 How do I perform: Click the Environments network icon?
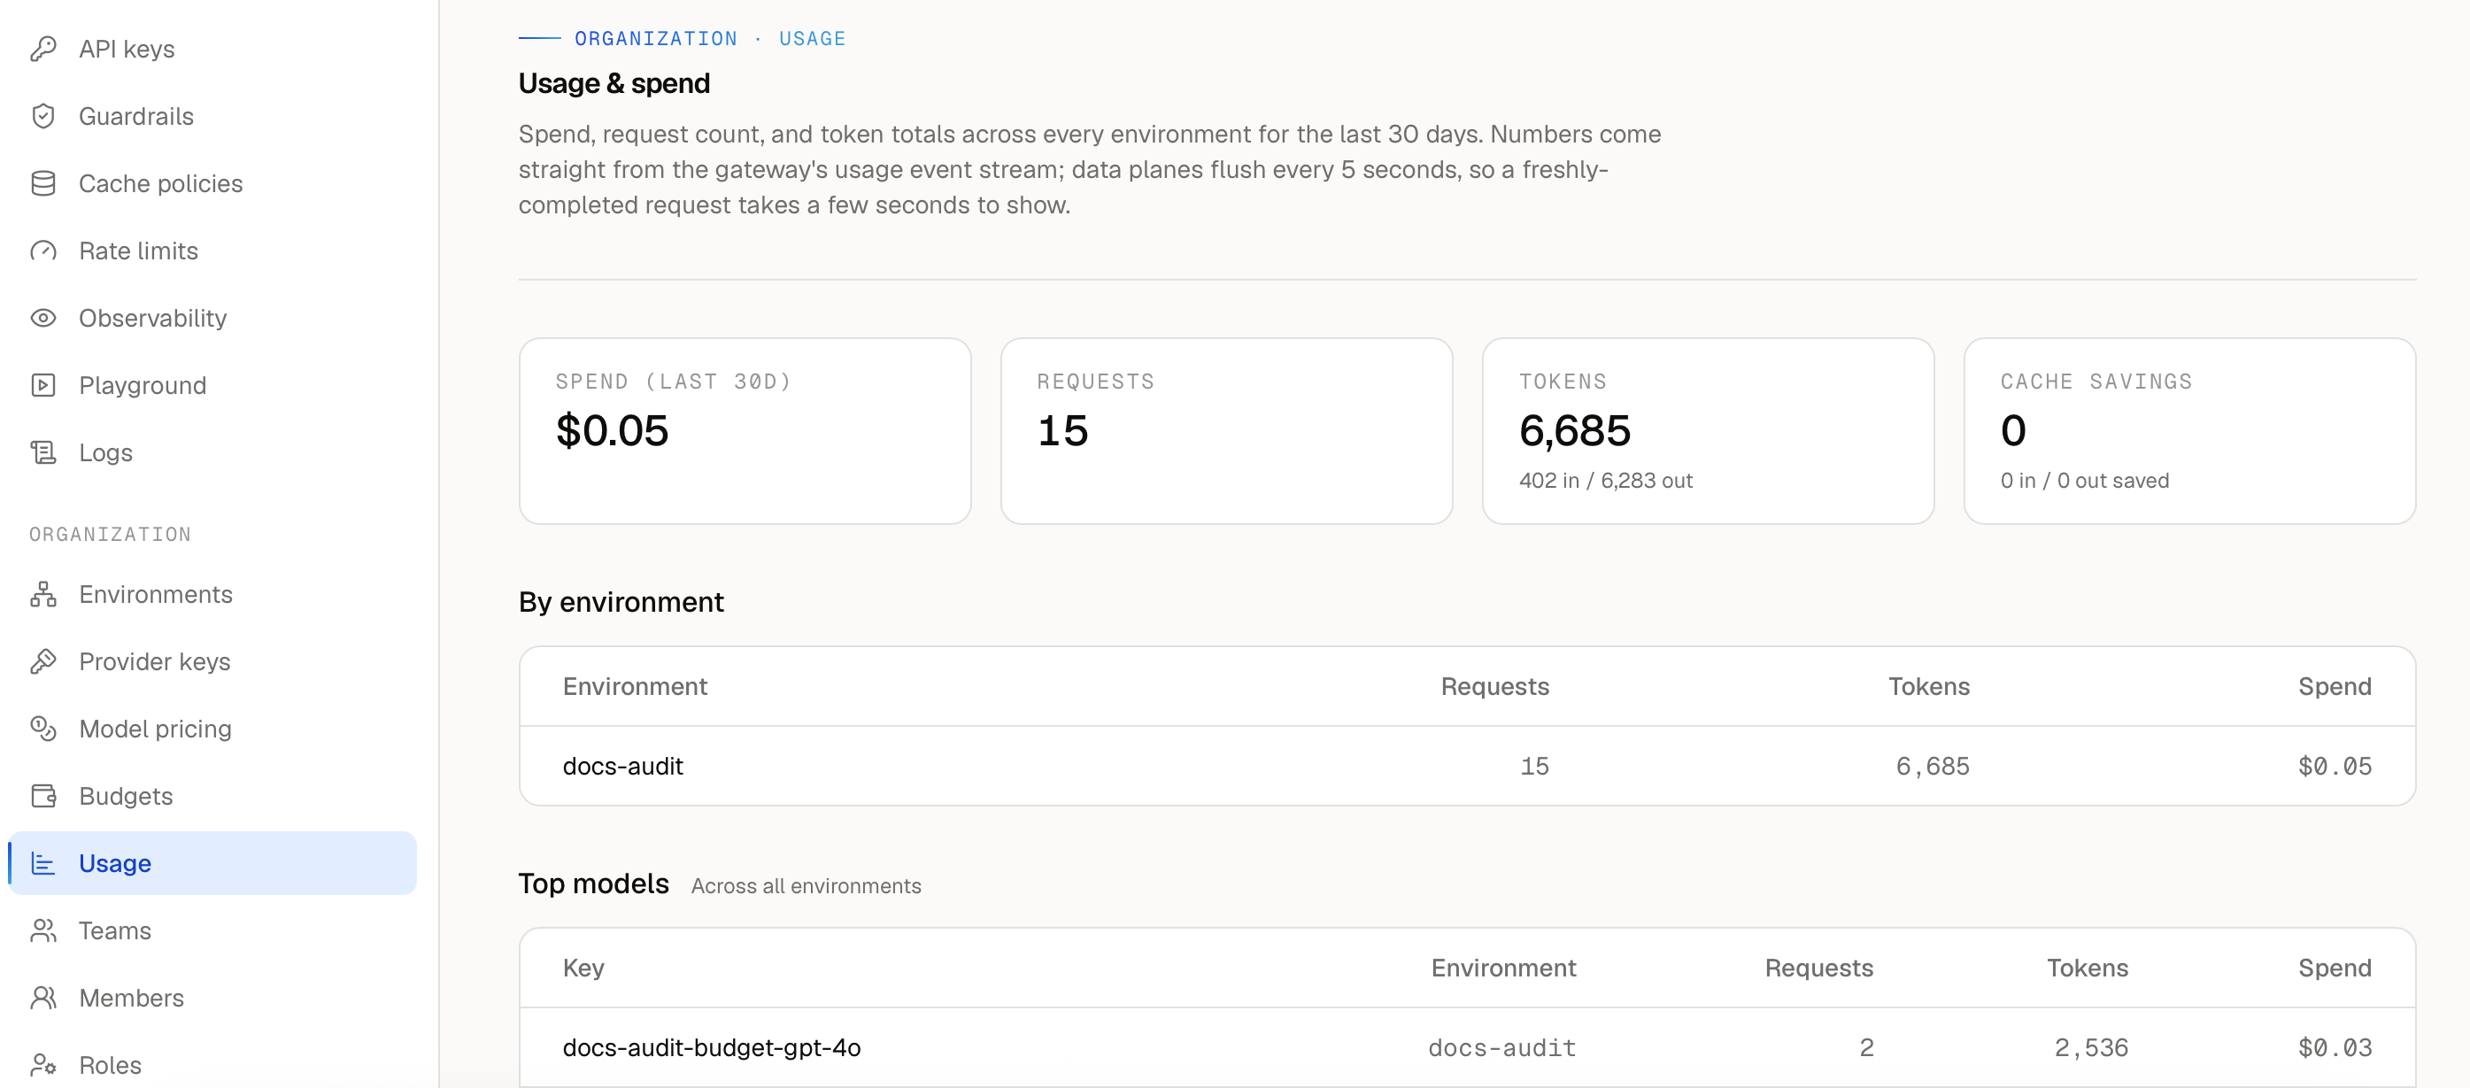coord(43,593)
